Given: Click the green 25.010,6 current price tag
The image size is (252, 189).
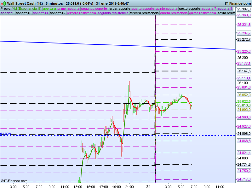Looking at the screenshot, I should (244, 105).
